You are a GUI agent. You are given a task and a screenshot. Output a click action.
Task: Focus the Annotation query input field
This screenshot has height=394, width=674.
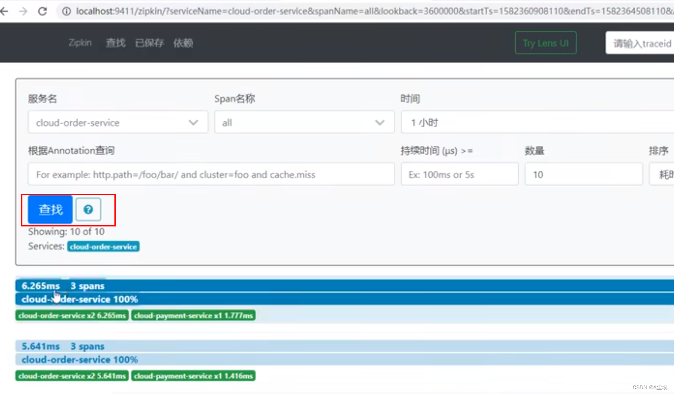pyautogui.click(x=211, y=174)
